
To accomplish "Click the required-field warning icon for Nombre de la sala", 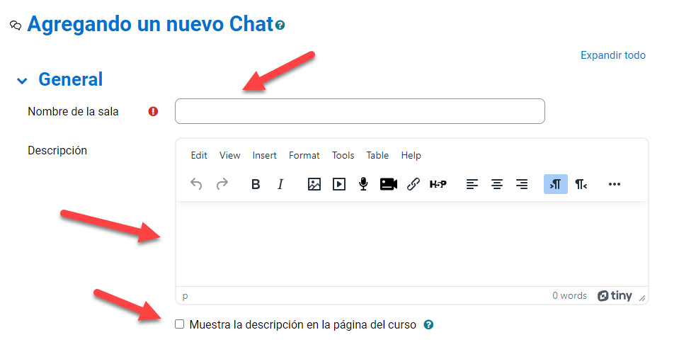I will pyautogui.click(x=153, y=111).
